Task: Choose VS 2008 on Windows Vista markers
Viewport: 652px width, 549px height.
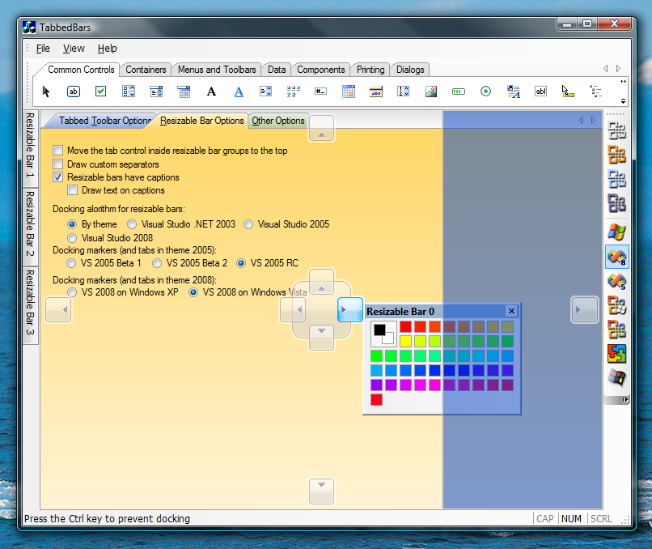Action: [x=193, y=292]
